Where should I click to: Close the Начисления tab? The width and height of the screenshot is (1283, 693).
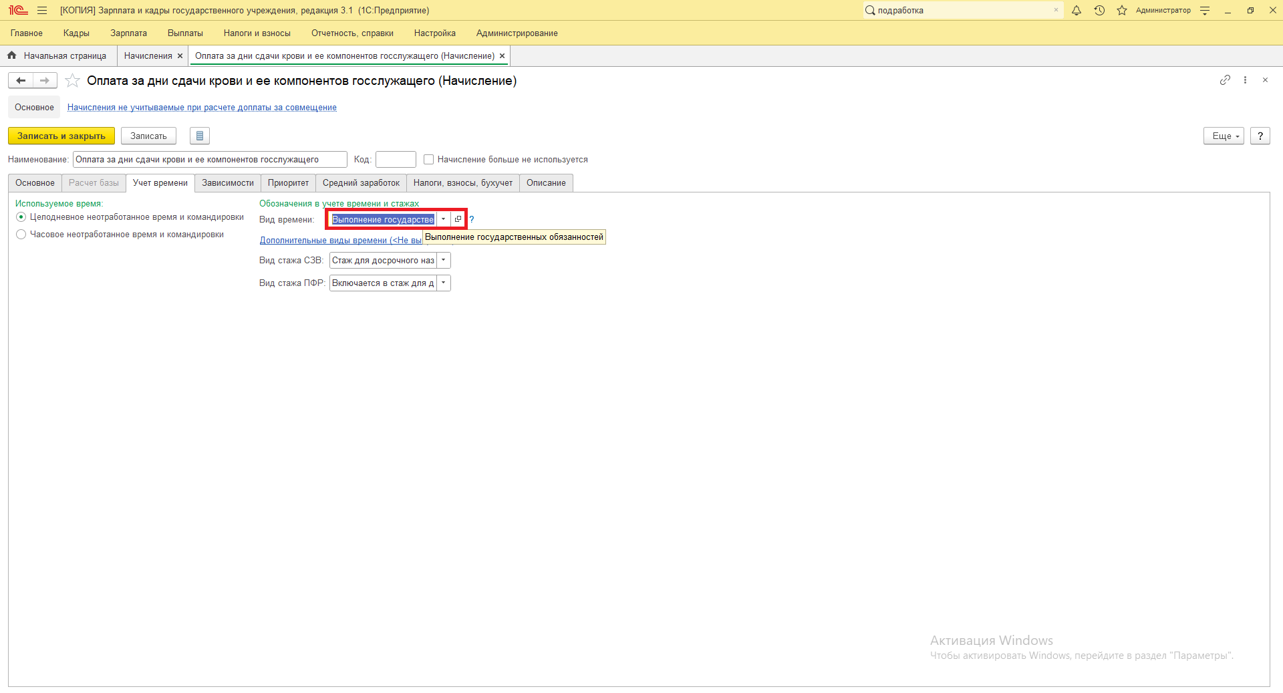tap(180, 56)
